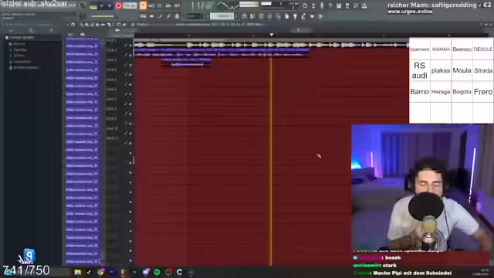
Task: Mute Track 4 with its green dot
Action: [x=130, y=75]
